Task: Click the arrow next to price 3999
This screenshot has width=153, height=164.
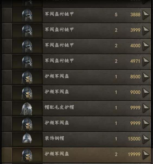Action: pyautogui.click(x=146, y=31)
